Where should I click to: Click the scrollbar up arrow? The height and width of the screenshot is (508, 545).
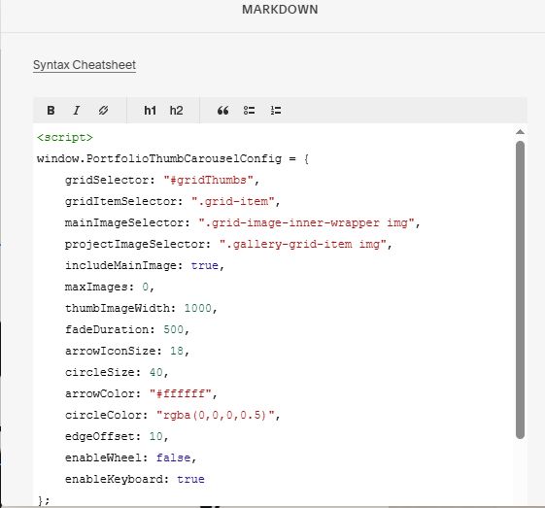tap(520, 132)
